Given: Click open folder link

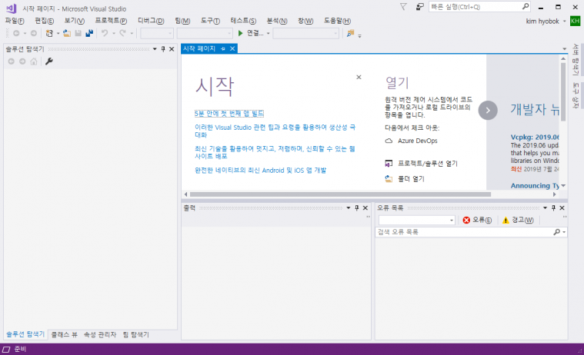Looking at the screenshot, I should 405,179.
